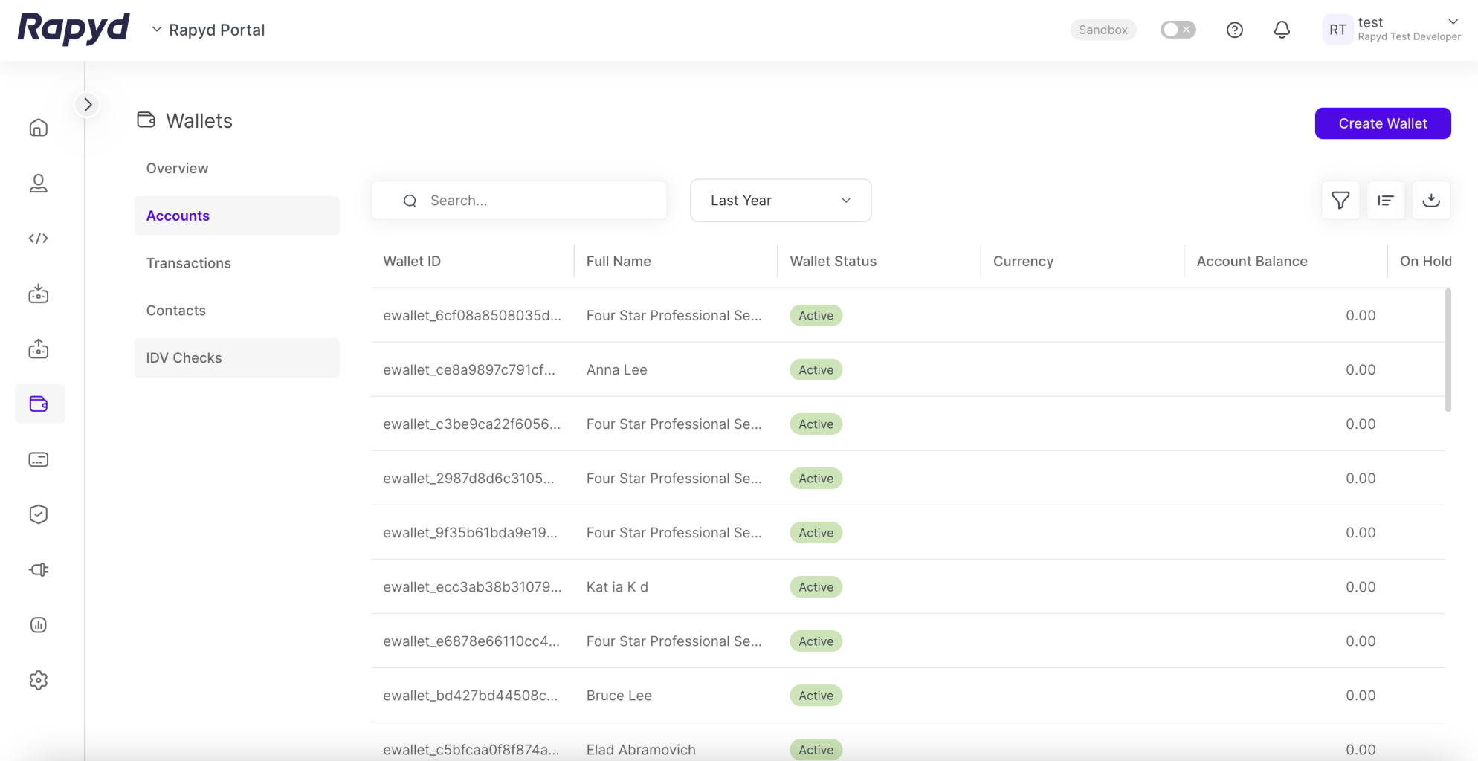
Task: Open the notifications bell
Action: (x=1282, y=30)
